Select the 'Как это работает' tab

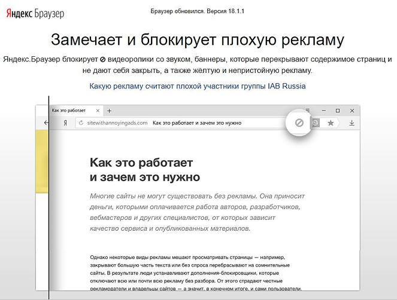75,111
